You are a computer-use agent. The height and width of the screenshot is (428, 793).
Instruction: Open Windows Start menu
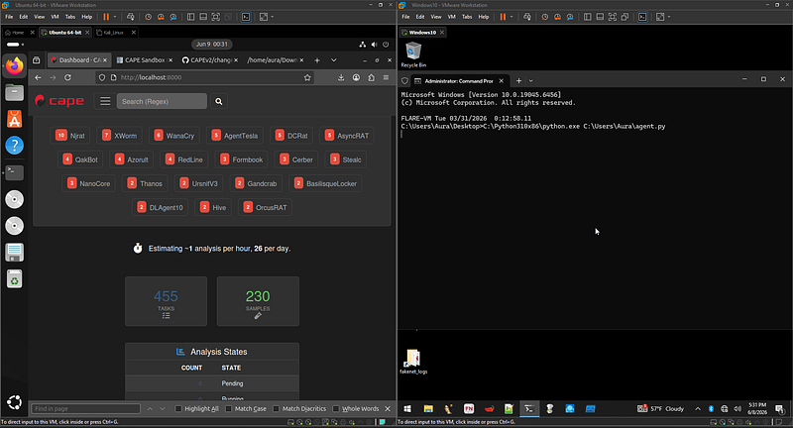(x=407, y=409)
